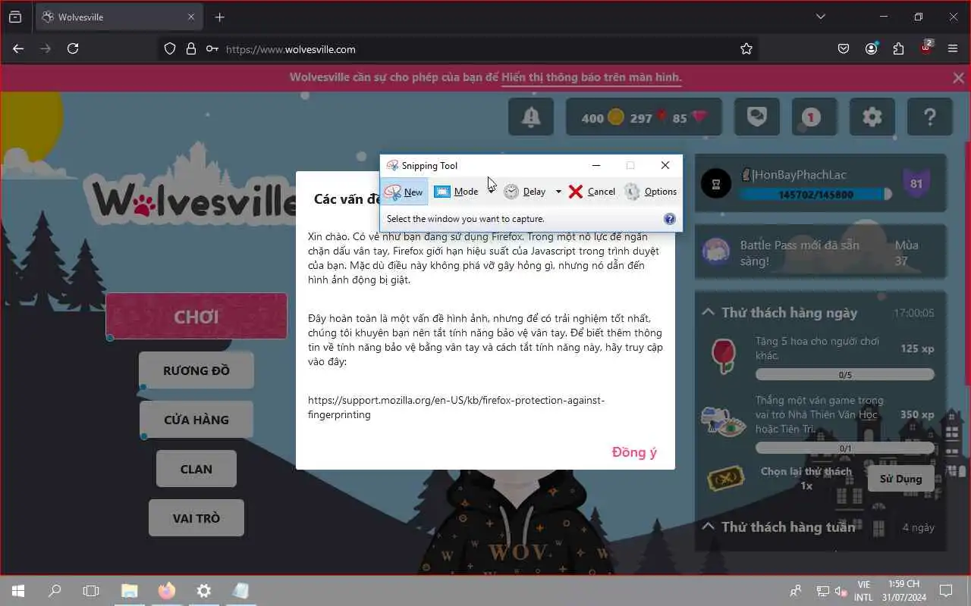
Task: Collapse Thử thách hàng tuần section
Action: point(708,526)
